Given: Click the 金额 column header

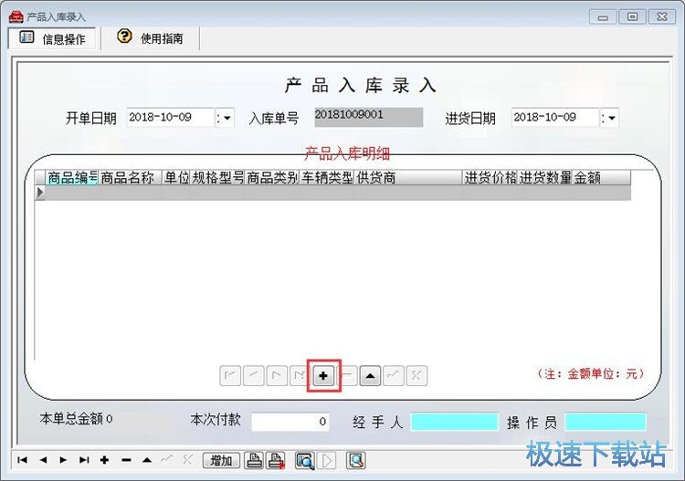Looking at the screenshot, I should pyautogui.click(x=601, y=178).
